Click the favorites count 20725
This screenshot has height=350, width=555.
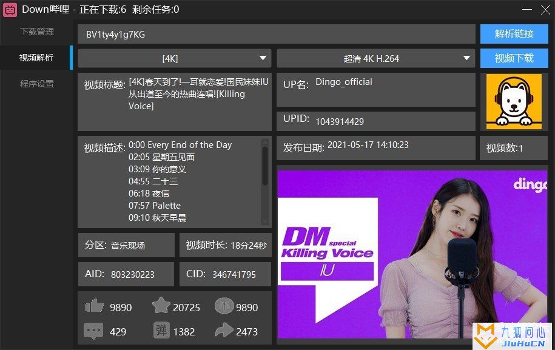coord(187,308)
